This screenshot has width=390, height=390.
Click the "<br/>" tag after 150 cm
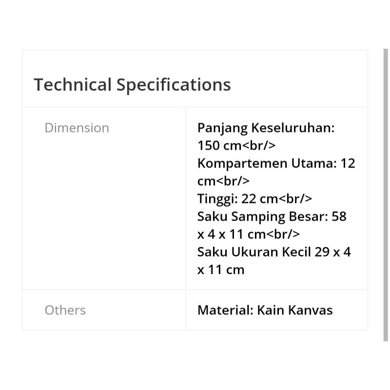coord(259,146)
